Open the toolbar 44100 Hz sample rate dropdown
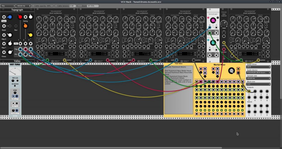Screen dimensions: 282x149 click(x=23, y=6)
